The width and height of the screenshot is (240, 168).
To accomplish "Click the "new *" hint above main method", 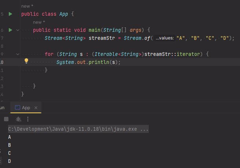I will [x=39, y=22].
